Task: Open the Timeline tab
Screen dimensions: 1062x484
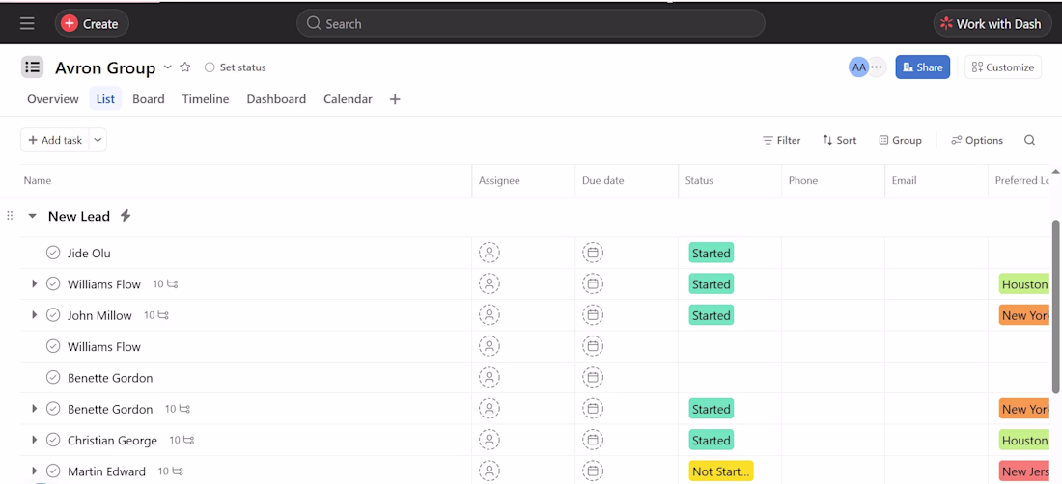Action: click(x=206, y=99)
